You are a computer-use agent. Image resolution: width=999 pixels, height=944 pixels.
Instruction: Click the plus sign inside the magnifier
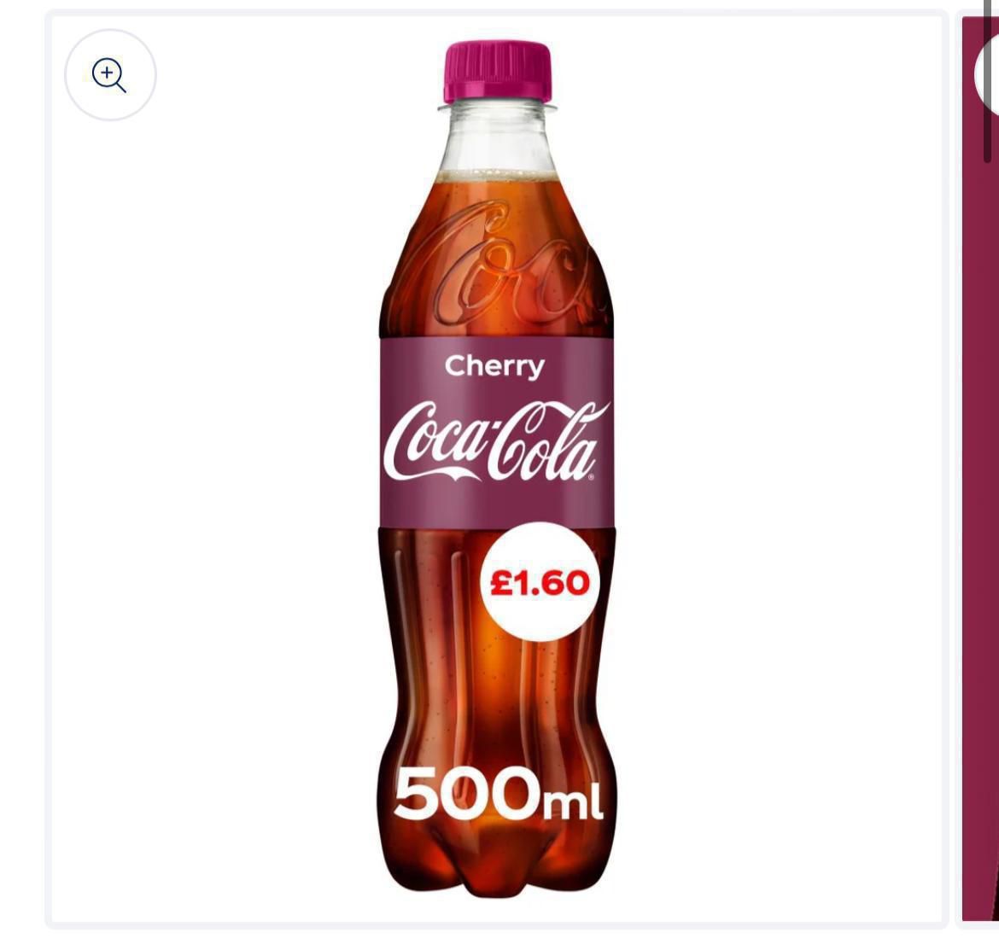click(107, 73)
